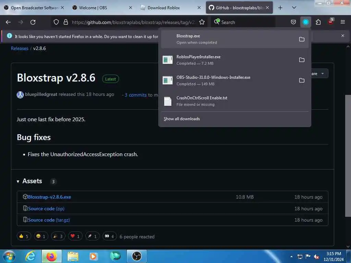Download Source code (tar.gz)
Screen dimensions: 351x263
tap(49, 220)
